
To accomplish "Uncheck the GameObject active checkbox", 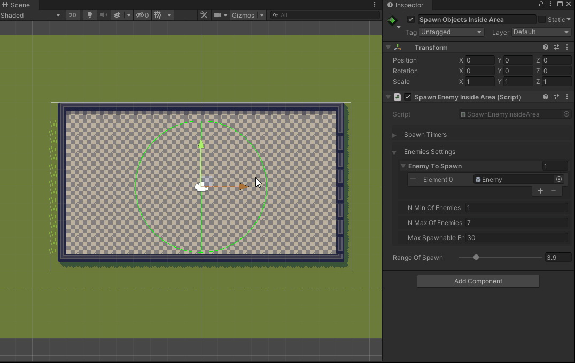I will (x=410, y=20).
